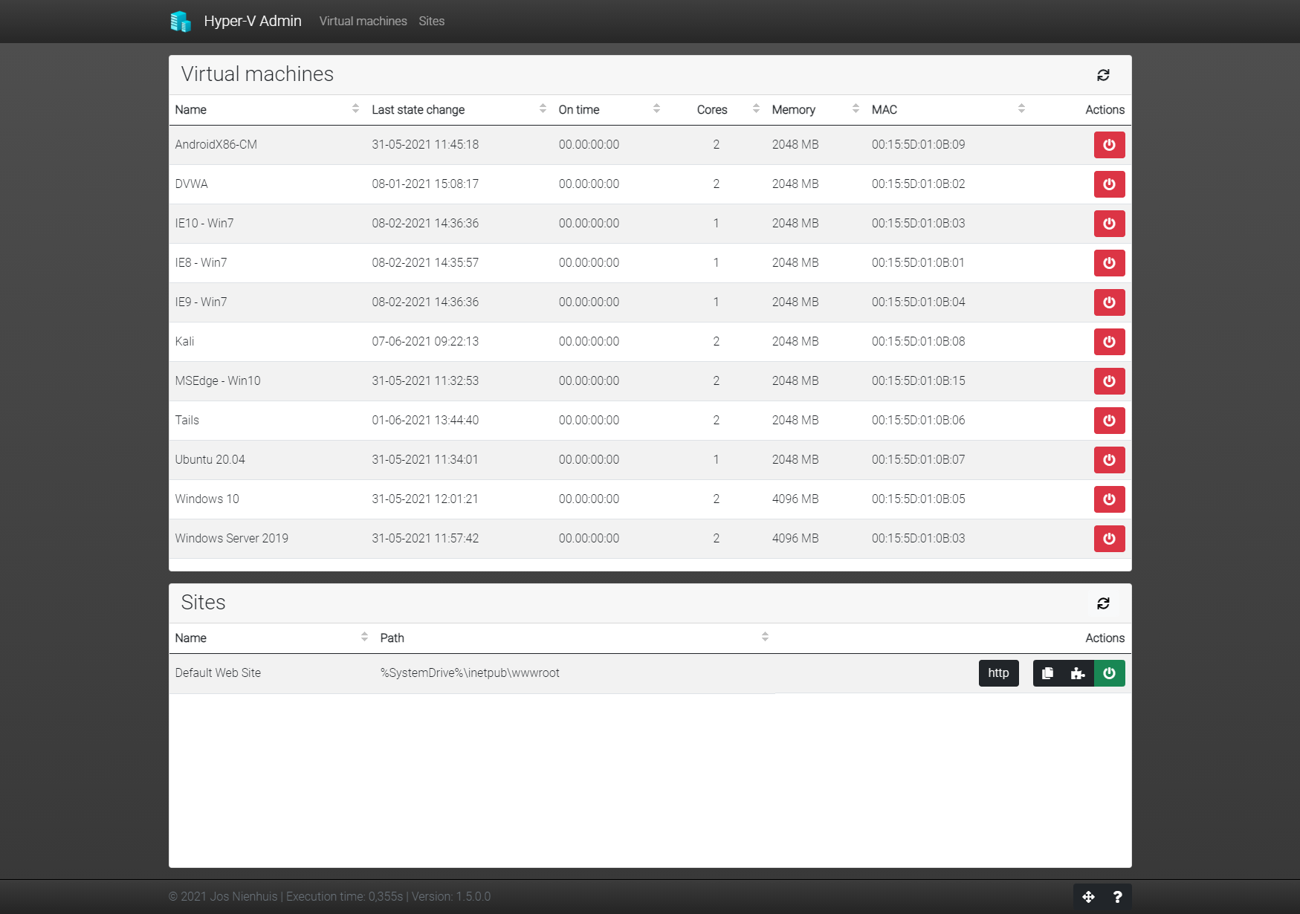Click the puzzle piece icon for Default Web Site
Screen dimensions: 1300x914
pos(1079,673)
